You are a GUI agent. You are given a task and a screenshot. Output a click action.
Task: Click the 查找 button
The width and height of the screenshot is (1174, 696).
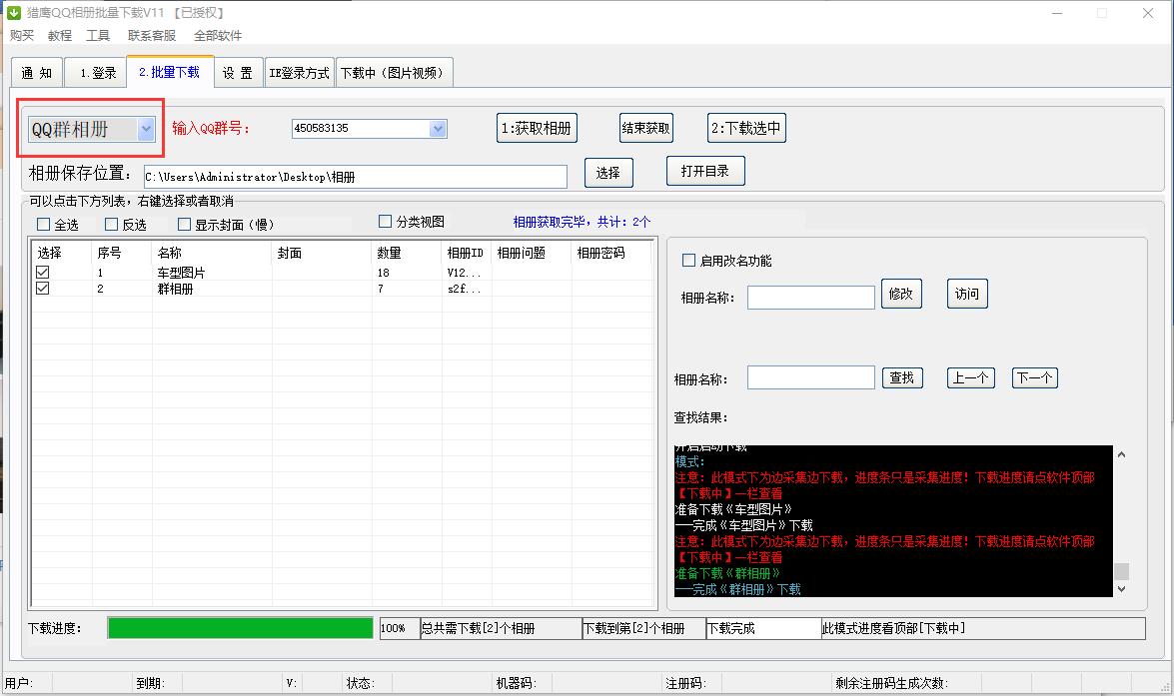click(x=902, y=377)
